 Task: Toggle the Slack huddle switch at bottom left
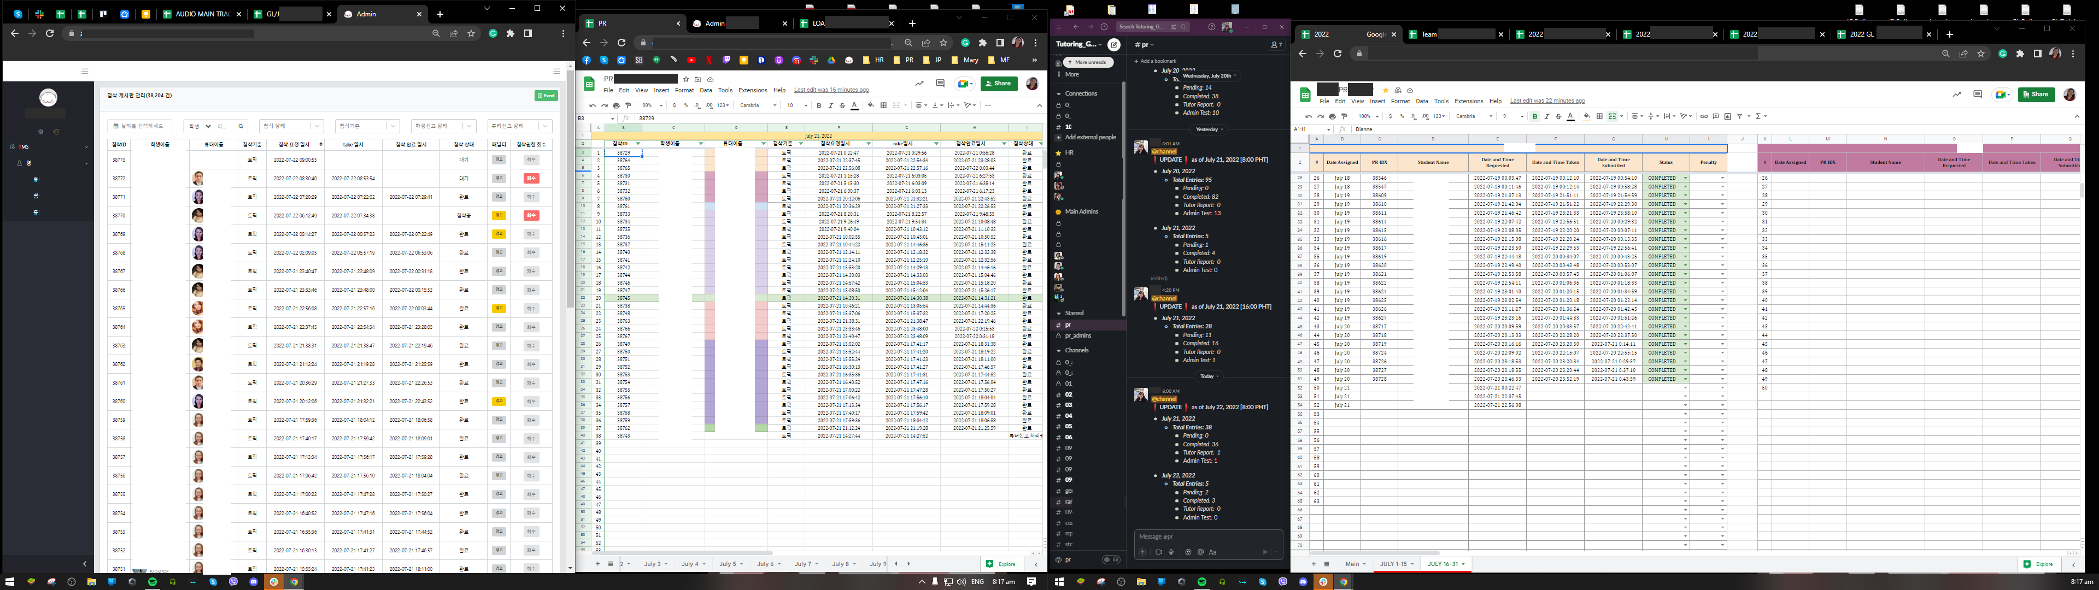(1111, 560)
